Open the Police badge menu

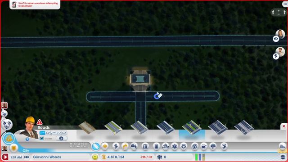pos(184,146)
